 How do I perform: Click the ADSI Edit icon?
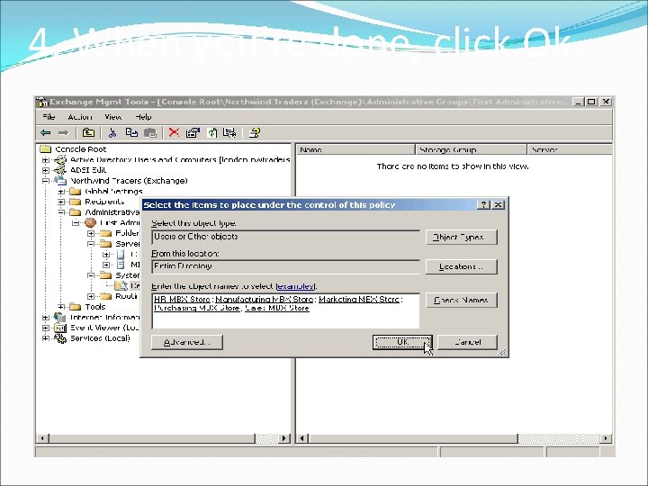[60, 170]
